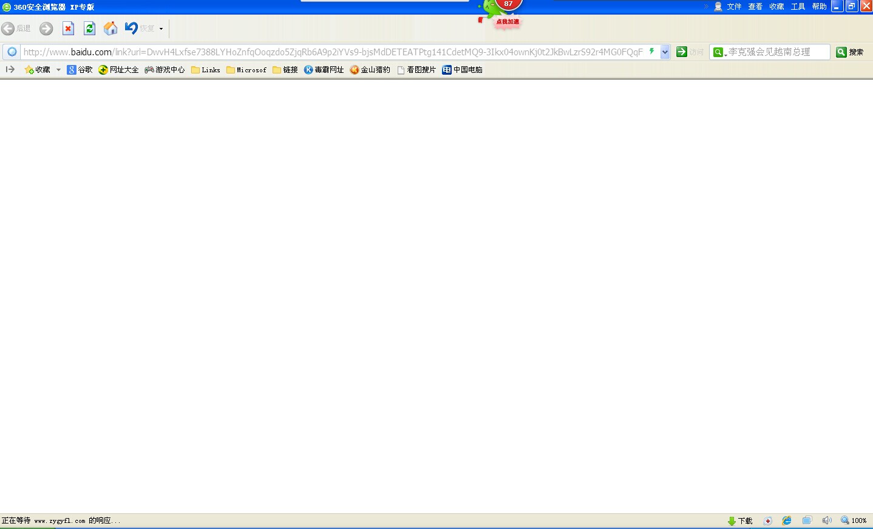
Task: Click the refresh page icon
Action: 90,29
